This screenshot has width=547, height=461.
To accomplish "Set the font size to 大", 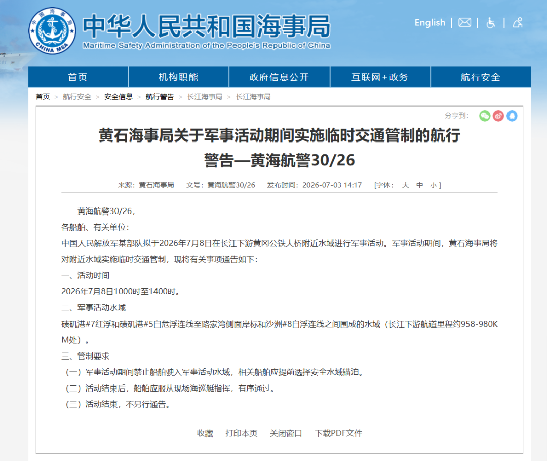I will click(x=405, y=185).
